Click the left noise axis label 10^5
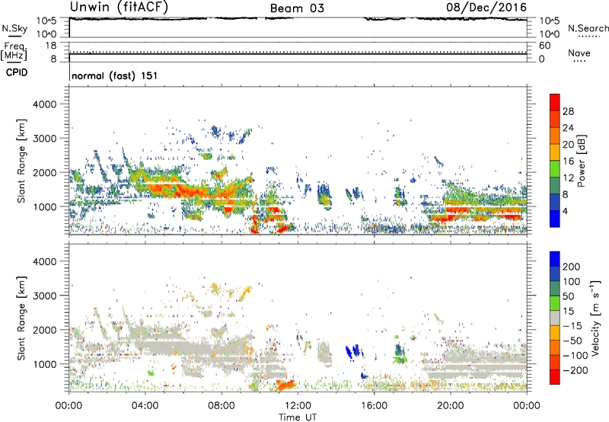This screenshot has height=422, width=609. click(46, 21)
